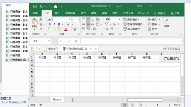Switch to the 插入 ribbon tab

[57, 13]
